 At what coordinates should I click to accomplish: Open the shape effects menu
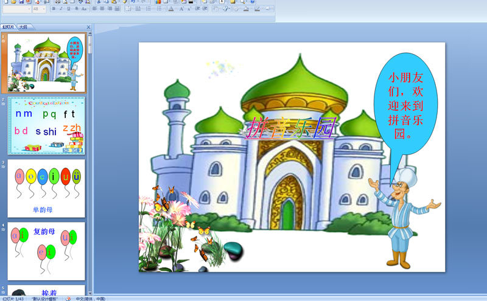268,9
